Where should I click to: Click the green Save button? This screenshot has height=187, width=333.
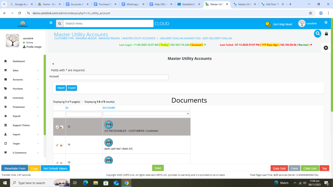click(158, 168)
